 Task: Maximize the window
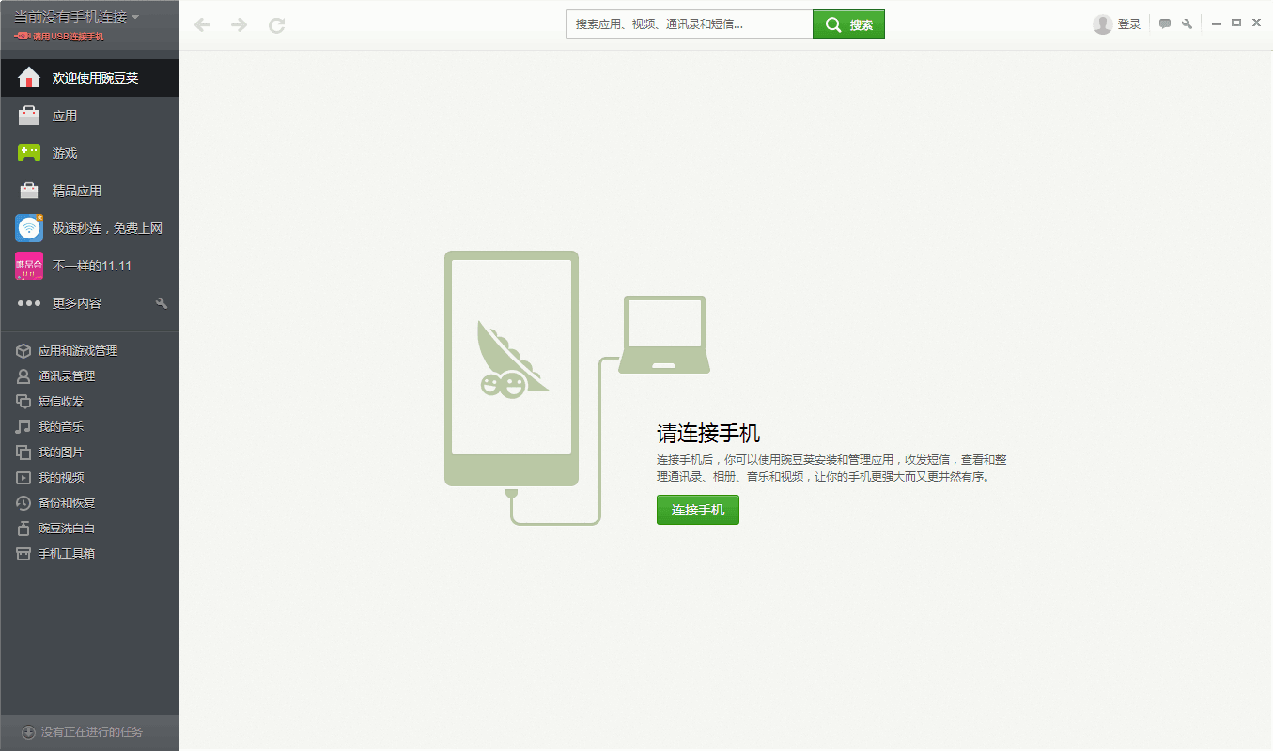(1235, 23)
